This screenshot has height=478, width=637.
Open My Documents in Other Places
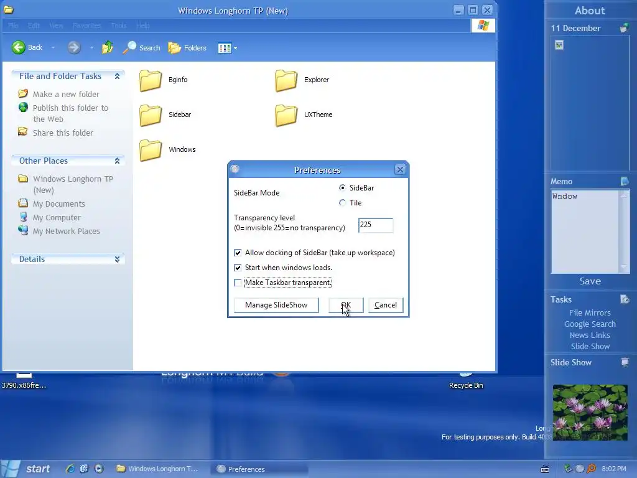pos(59,204)
